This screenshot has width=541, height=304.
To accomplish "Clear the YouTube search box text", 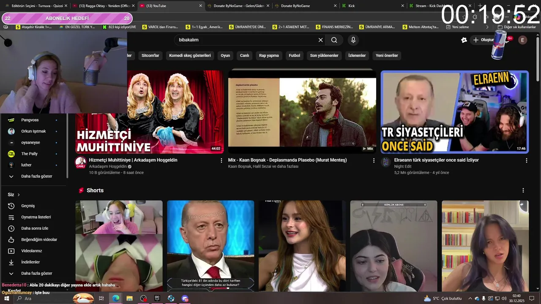I will (x=320, y=40).
